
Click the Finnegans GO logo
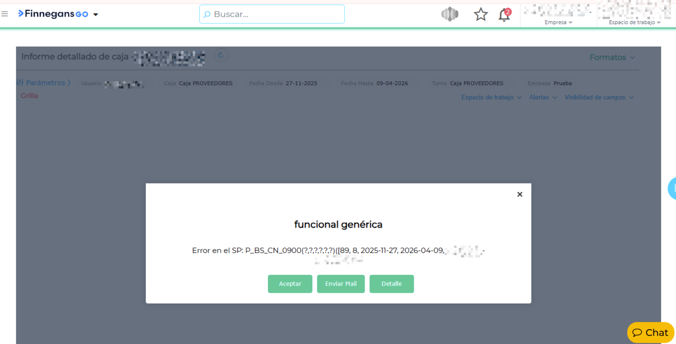coord(53,14)
